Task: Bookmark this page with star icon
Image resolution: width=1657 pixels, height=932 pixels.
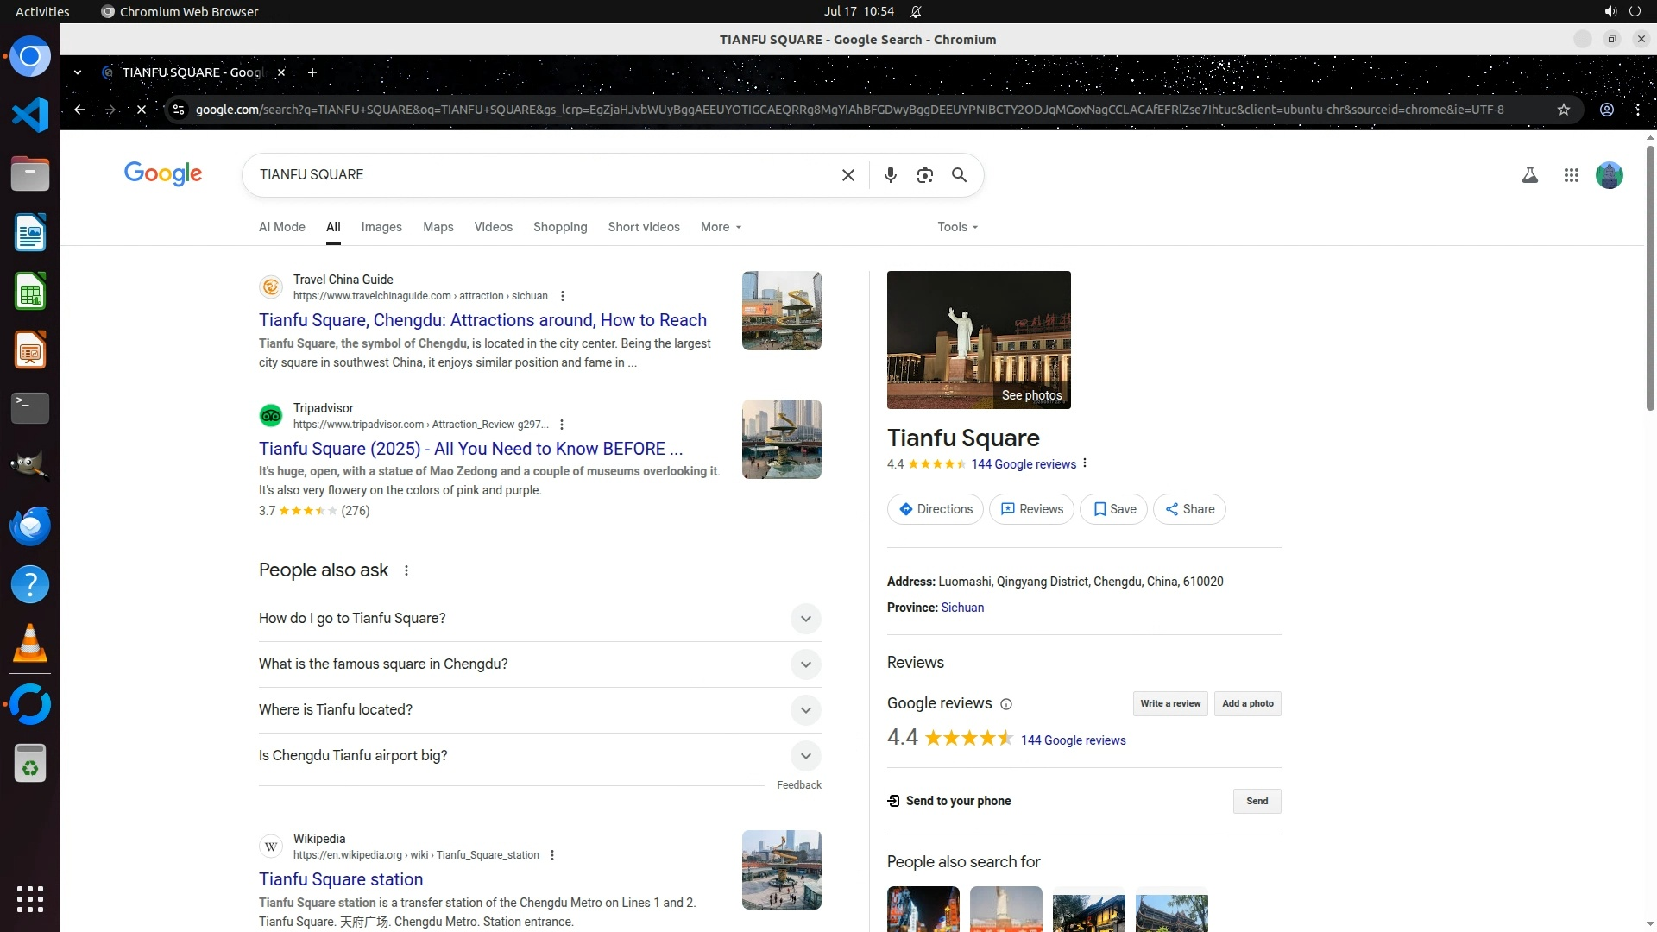Action: pos(1563,110)
